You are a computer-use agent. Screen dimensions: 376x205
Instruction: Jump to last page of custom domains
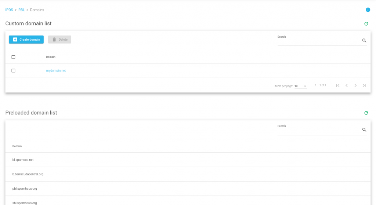(x=364, y=85)
